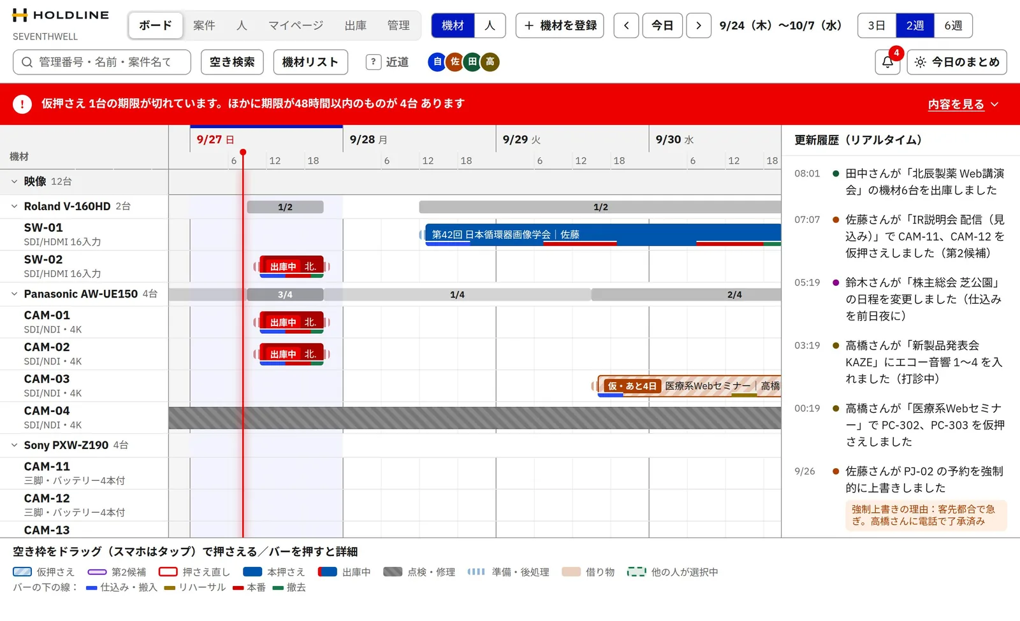Open the 近道 shortcuts help icon

[x=374, y=62]
